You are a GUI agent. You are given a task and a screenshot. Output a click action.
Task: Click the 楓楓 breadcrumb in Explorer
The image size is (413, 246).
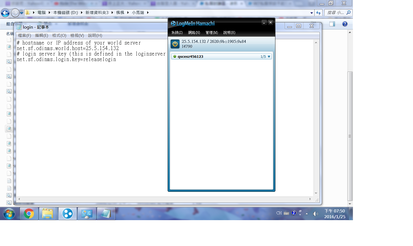point(120,13)
